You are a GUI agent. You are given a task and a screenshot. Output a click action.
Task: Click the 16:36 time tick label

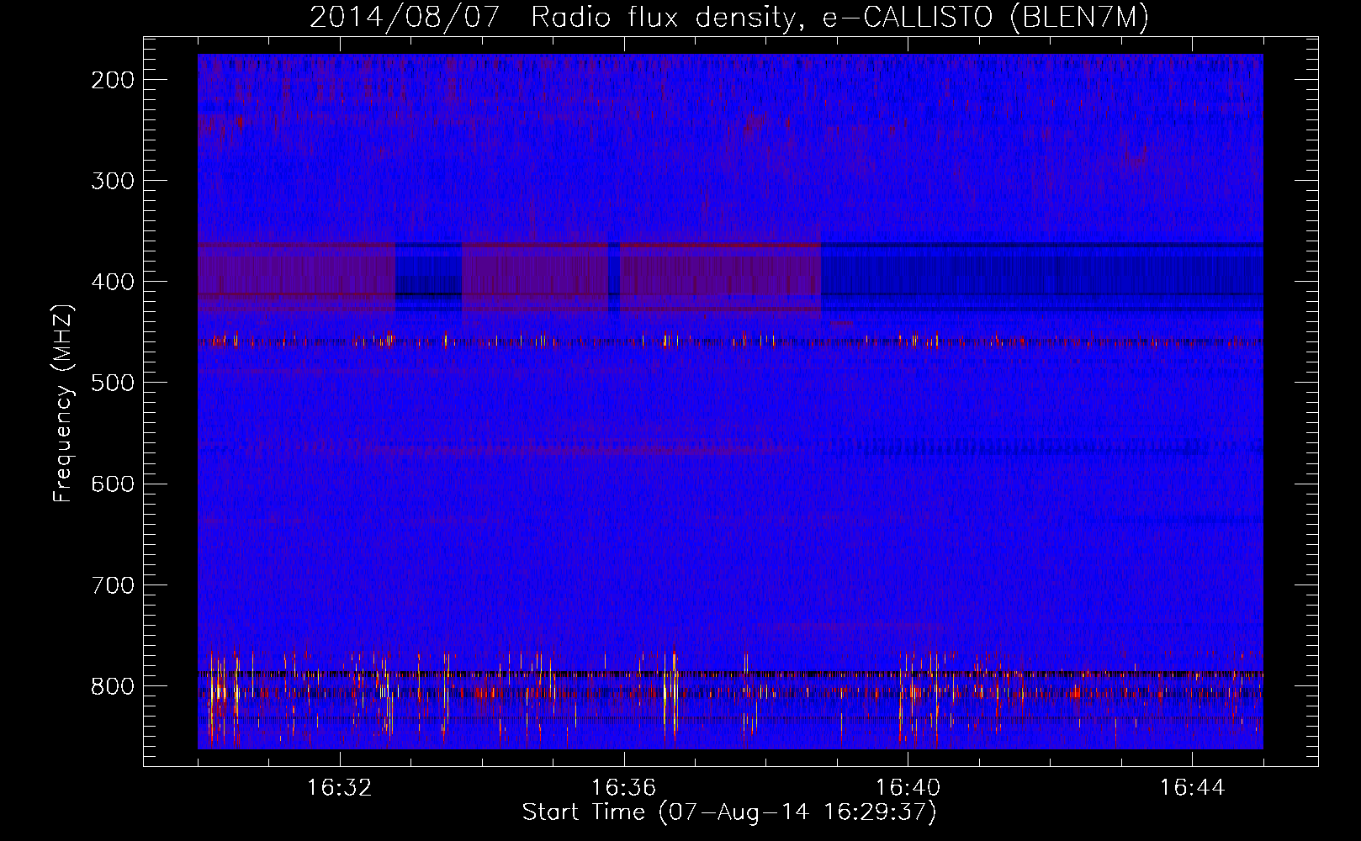tap(624, 788)
